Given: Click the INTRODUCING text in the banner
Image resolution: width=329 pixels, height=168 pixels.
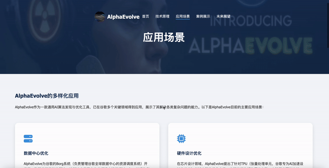Looking at the screenshot, I should click(251, 21).
